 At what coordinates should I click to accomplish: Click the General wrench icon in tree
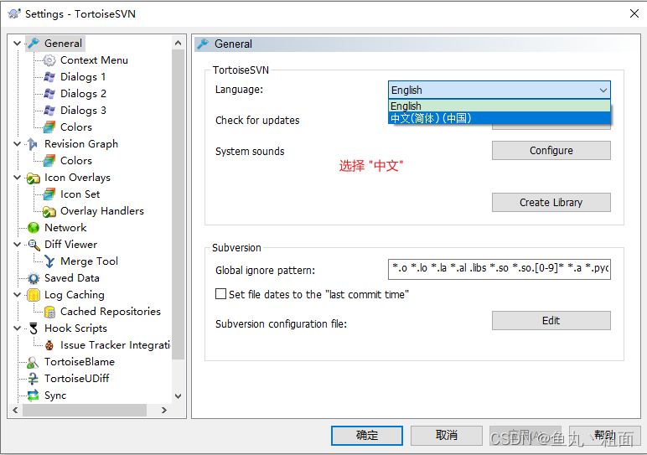click(x=34, y=43)
